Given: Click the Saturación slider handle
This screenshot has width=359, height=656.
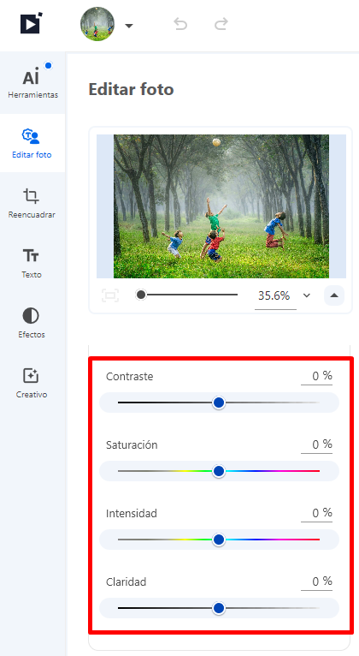Looking at the screenshot, I should point(219,472).
